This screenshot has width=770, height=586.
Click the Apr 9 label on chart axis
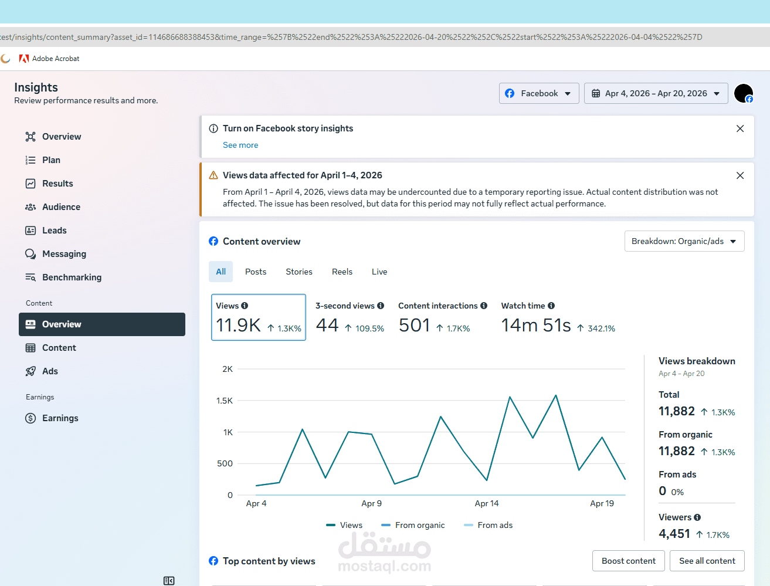(372, 503)
